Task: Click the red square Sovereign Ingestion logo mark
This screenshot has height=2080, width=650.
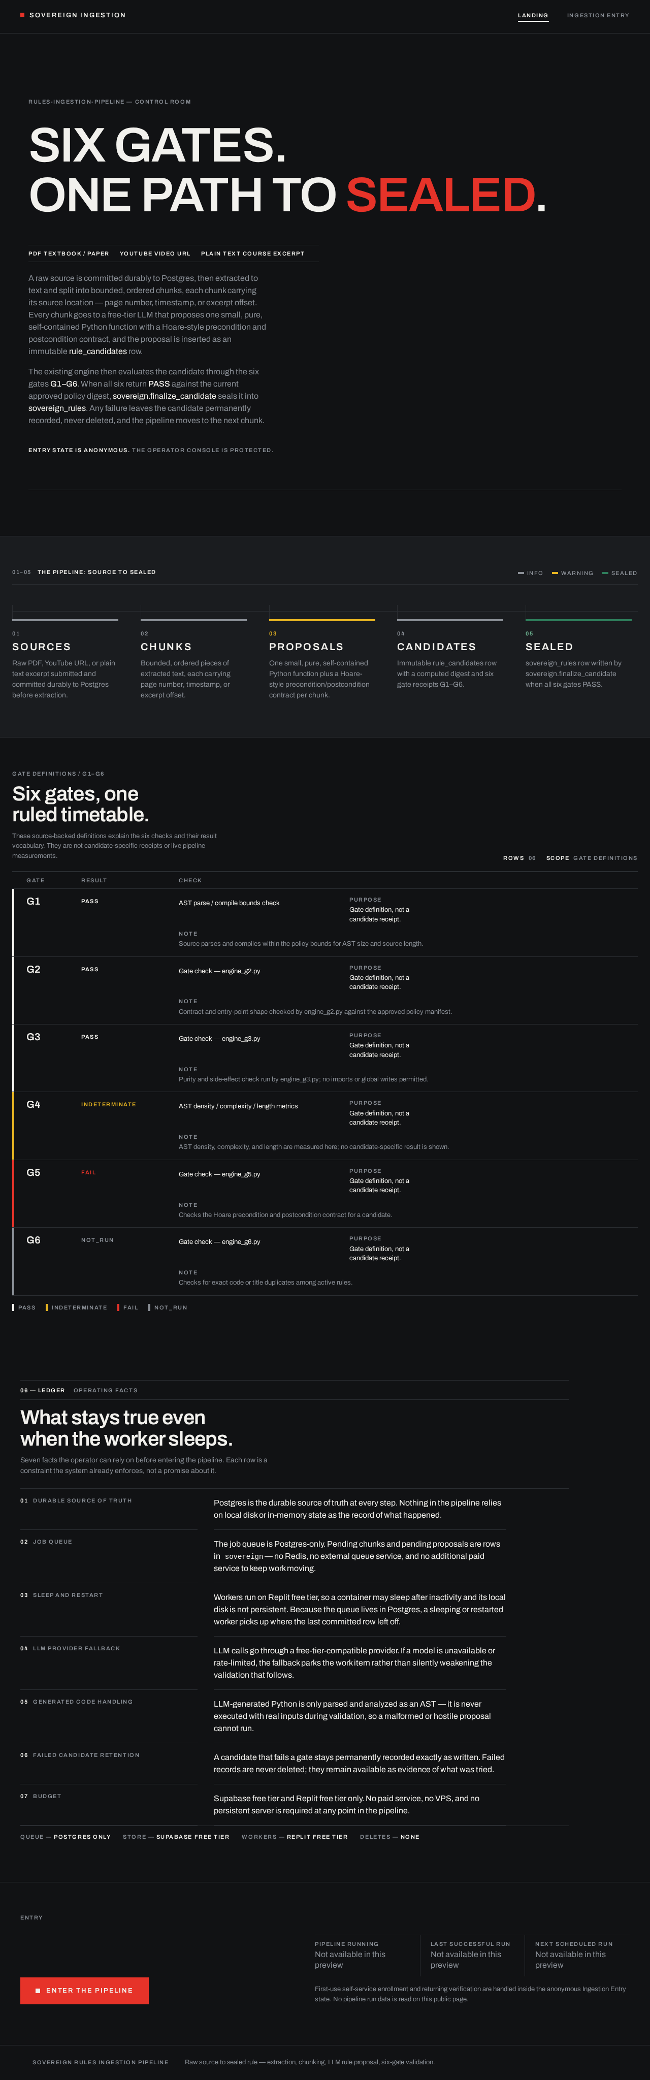Action: 23,15
